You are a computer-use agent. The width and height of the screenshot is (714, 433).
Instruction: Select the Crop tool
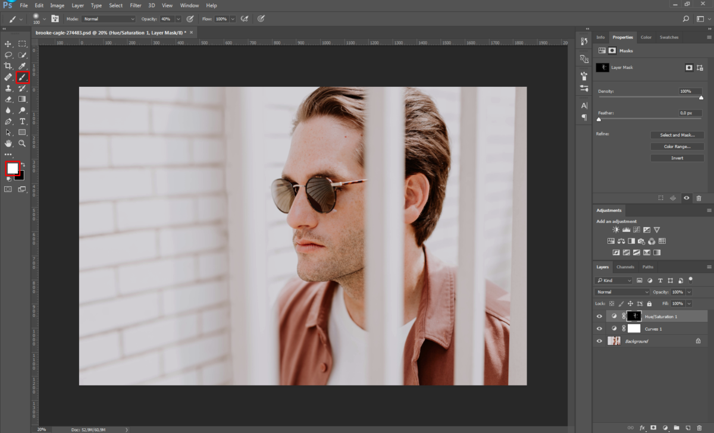(8, 65)
